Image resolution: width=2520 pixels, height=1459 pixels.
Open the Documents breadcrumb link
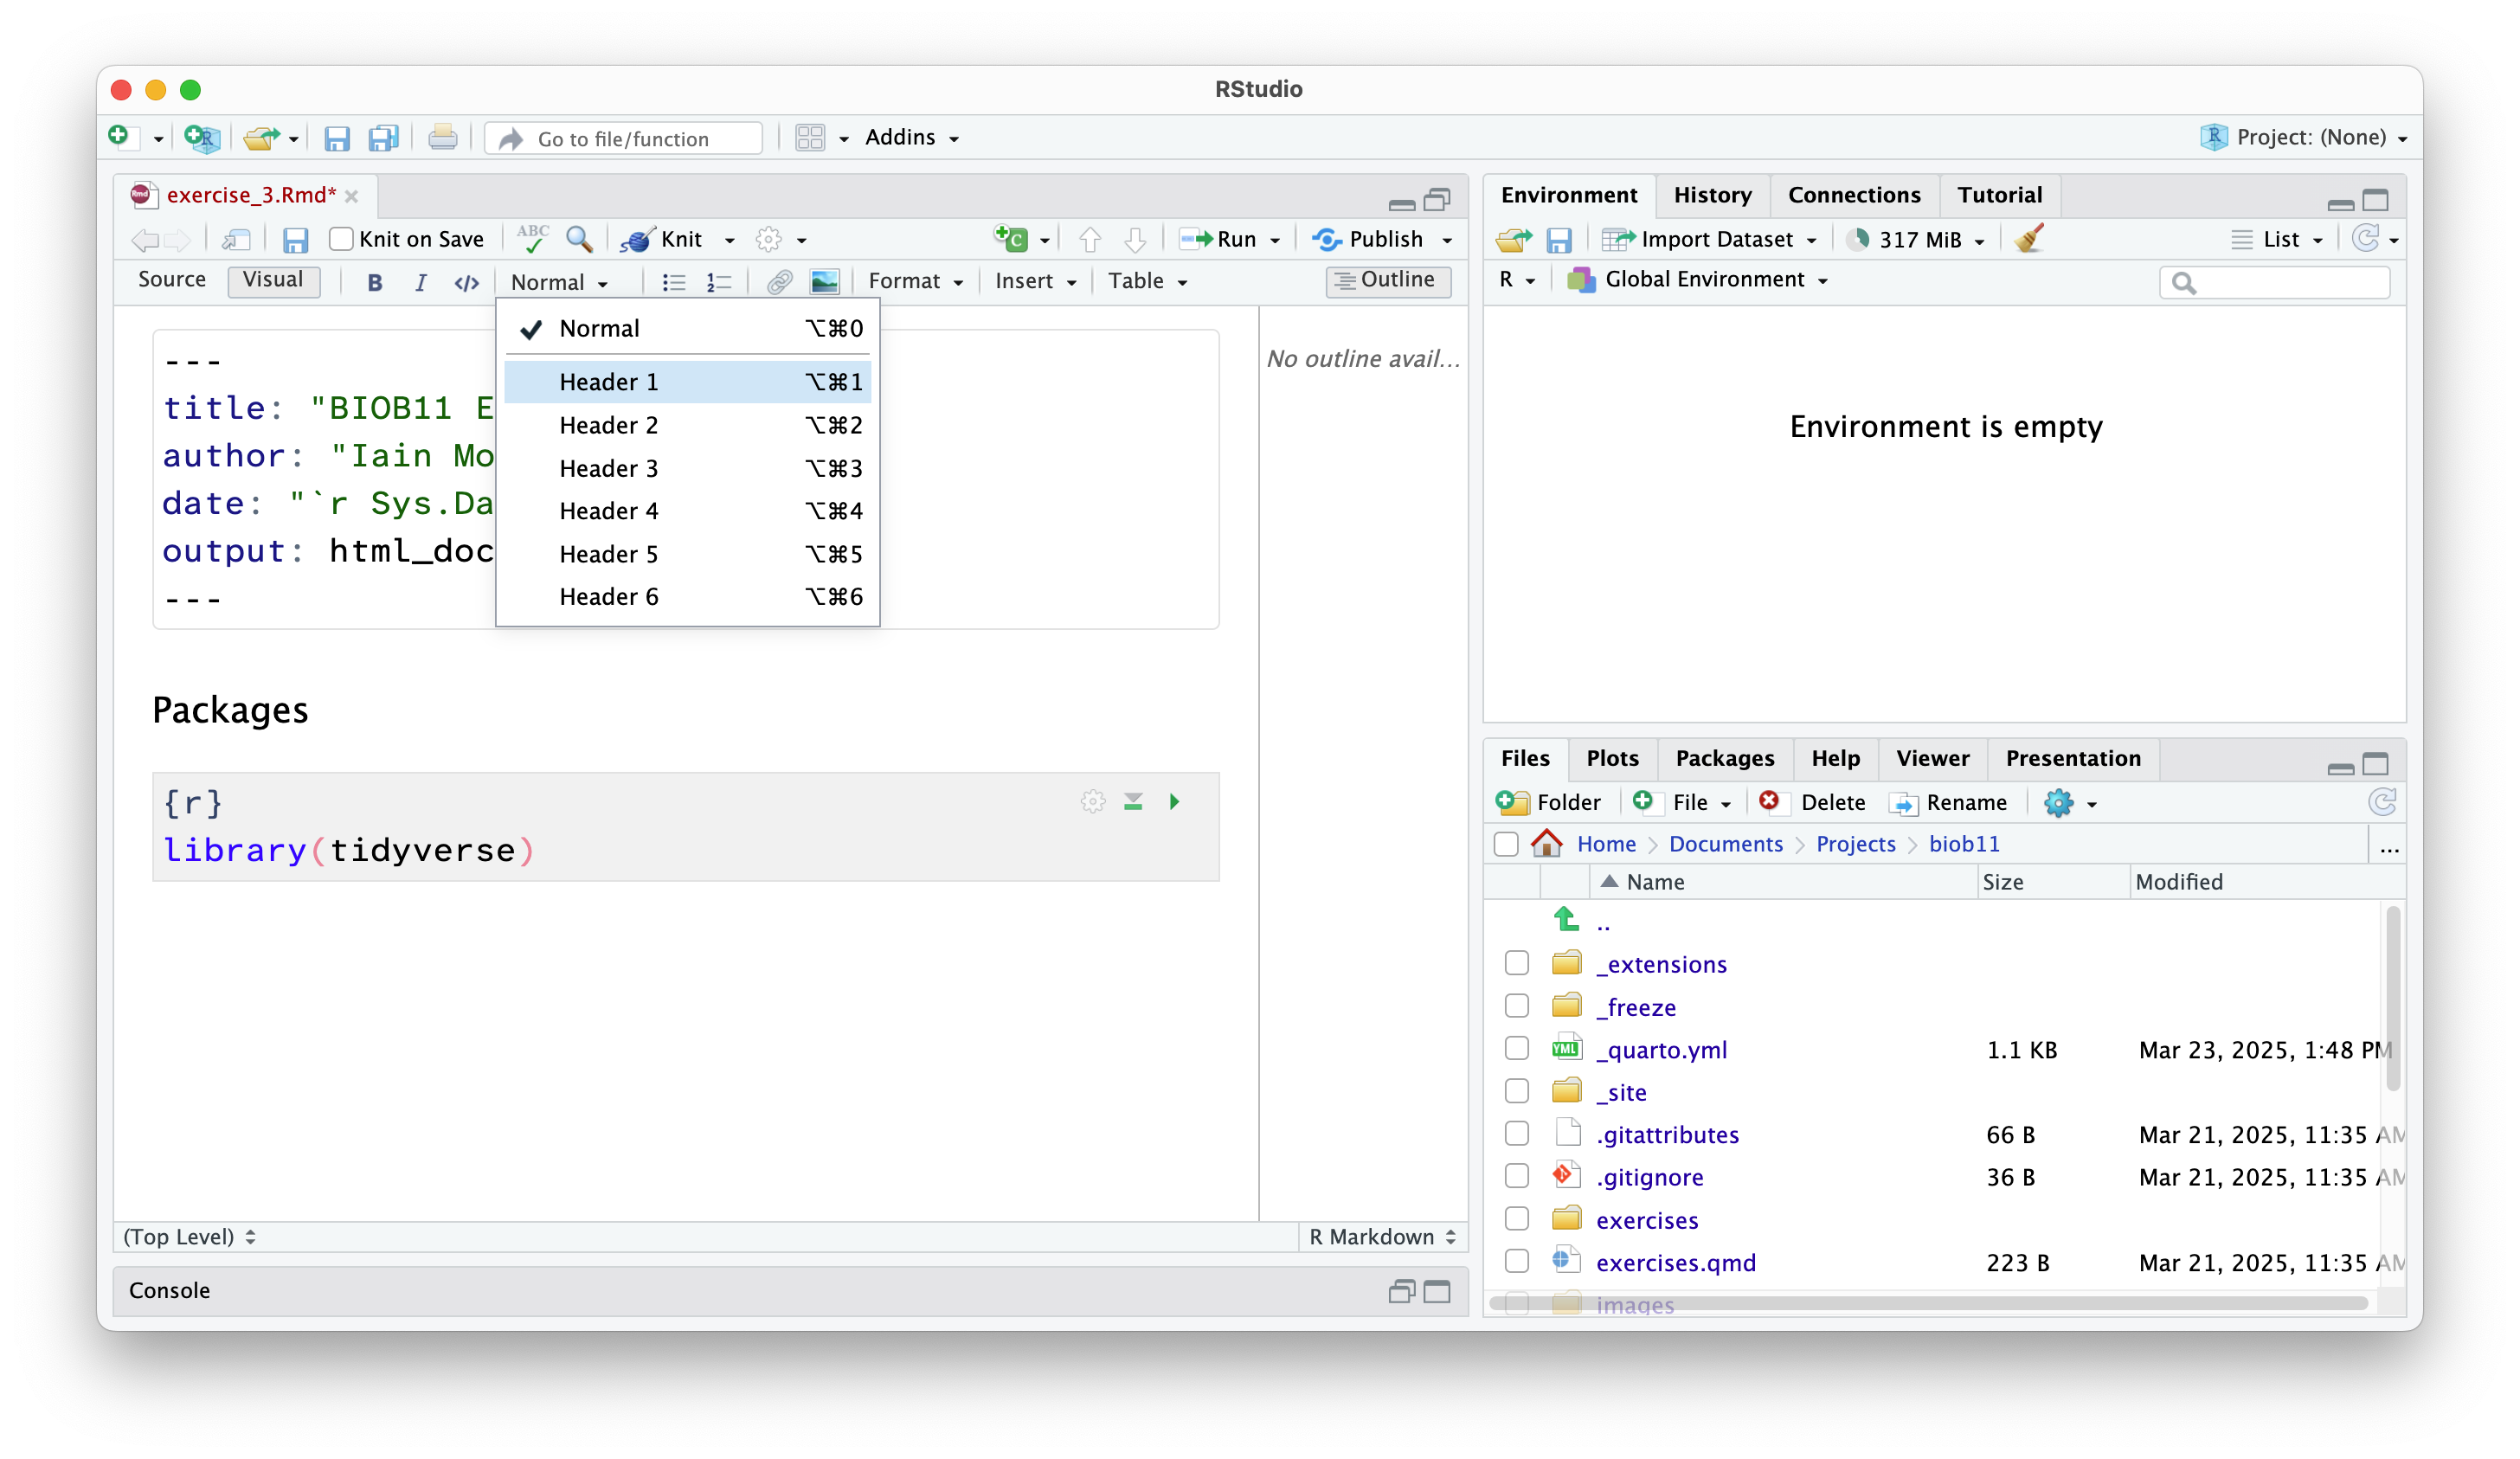click(1725, 845)
